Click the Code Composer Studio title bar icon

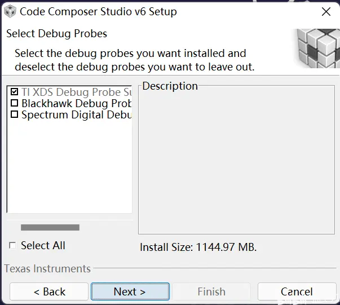(x=10, y=11)
